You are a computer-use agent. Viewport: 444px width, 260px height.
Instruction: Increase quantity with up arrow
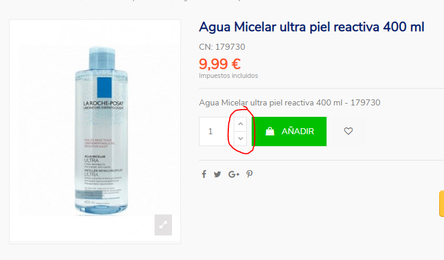(x=240, y=124)
